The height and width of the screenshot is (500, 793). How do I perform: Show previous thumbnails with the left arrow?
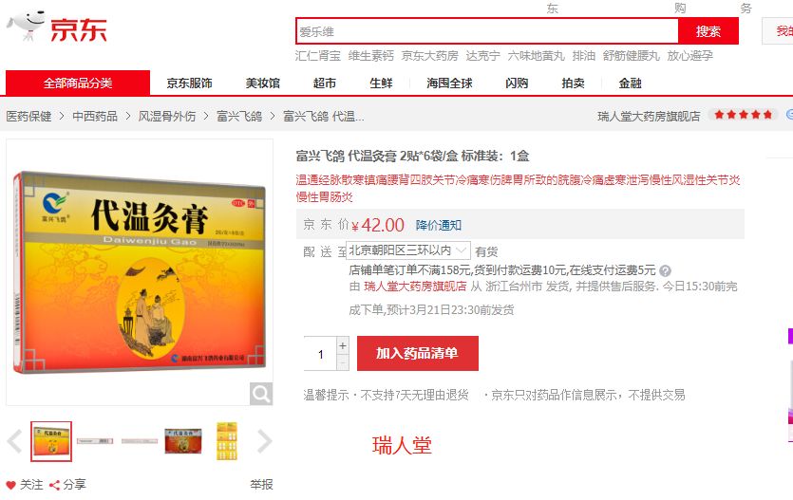click(x=14, y=441)
